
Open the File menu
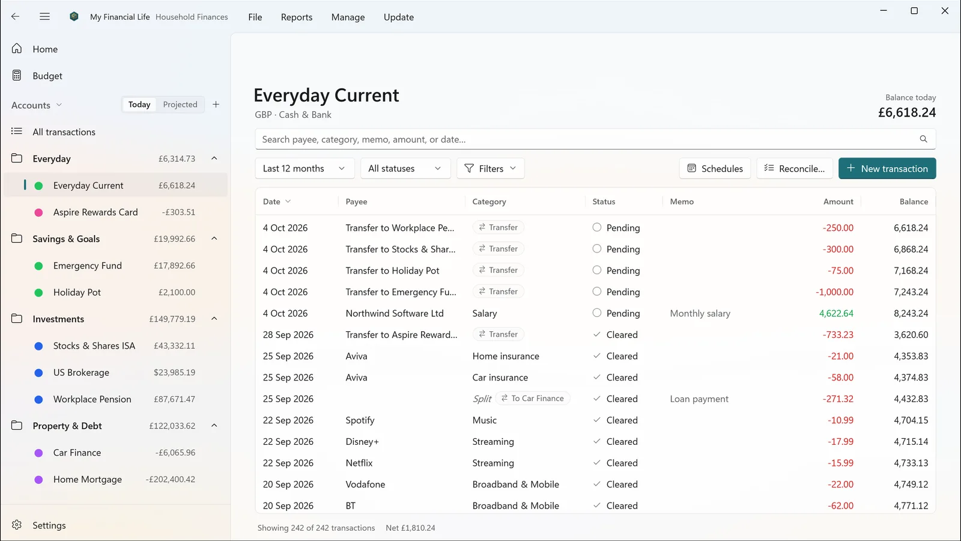point(255,17)
